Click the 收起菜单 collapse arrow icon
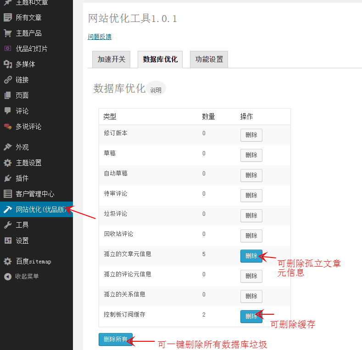Viewport: 362px width, 350px height. 8,276
